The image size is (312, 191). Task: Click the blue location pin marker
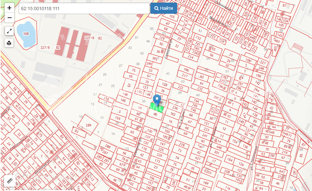tap(157, 100)
